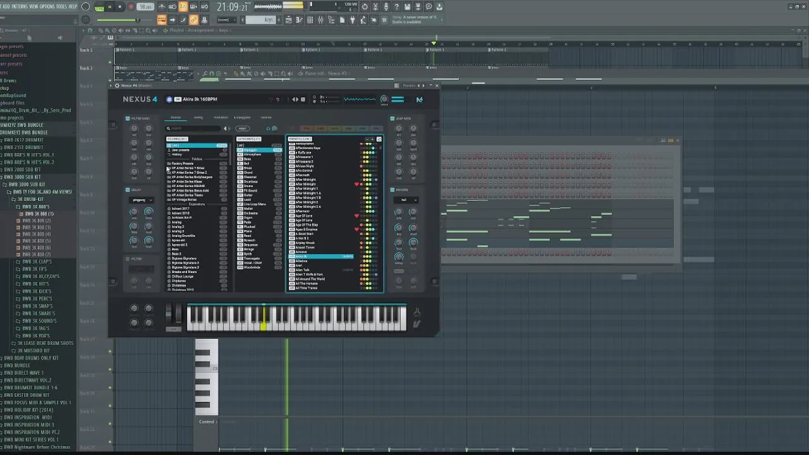The height and width of the screenshot is (455, 809).
Task: Click the red record button
Action: point(131,6)
